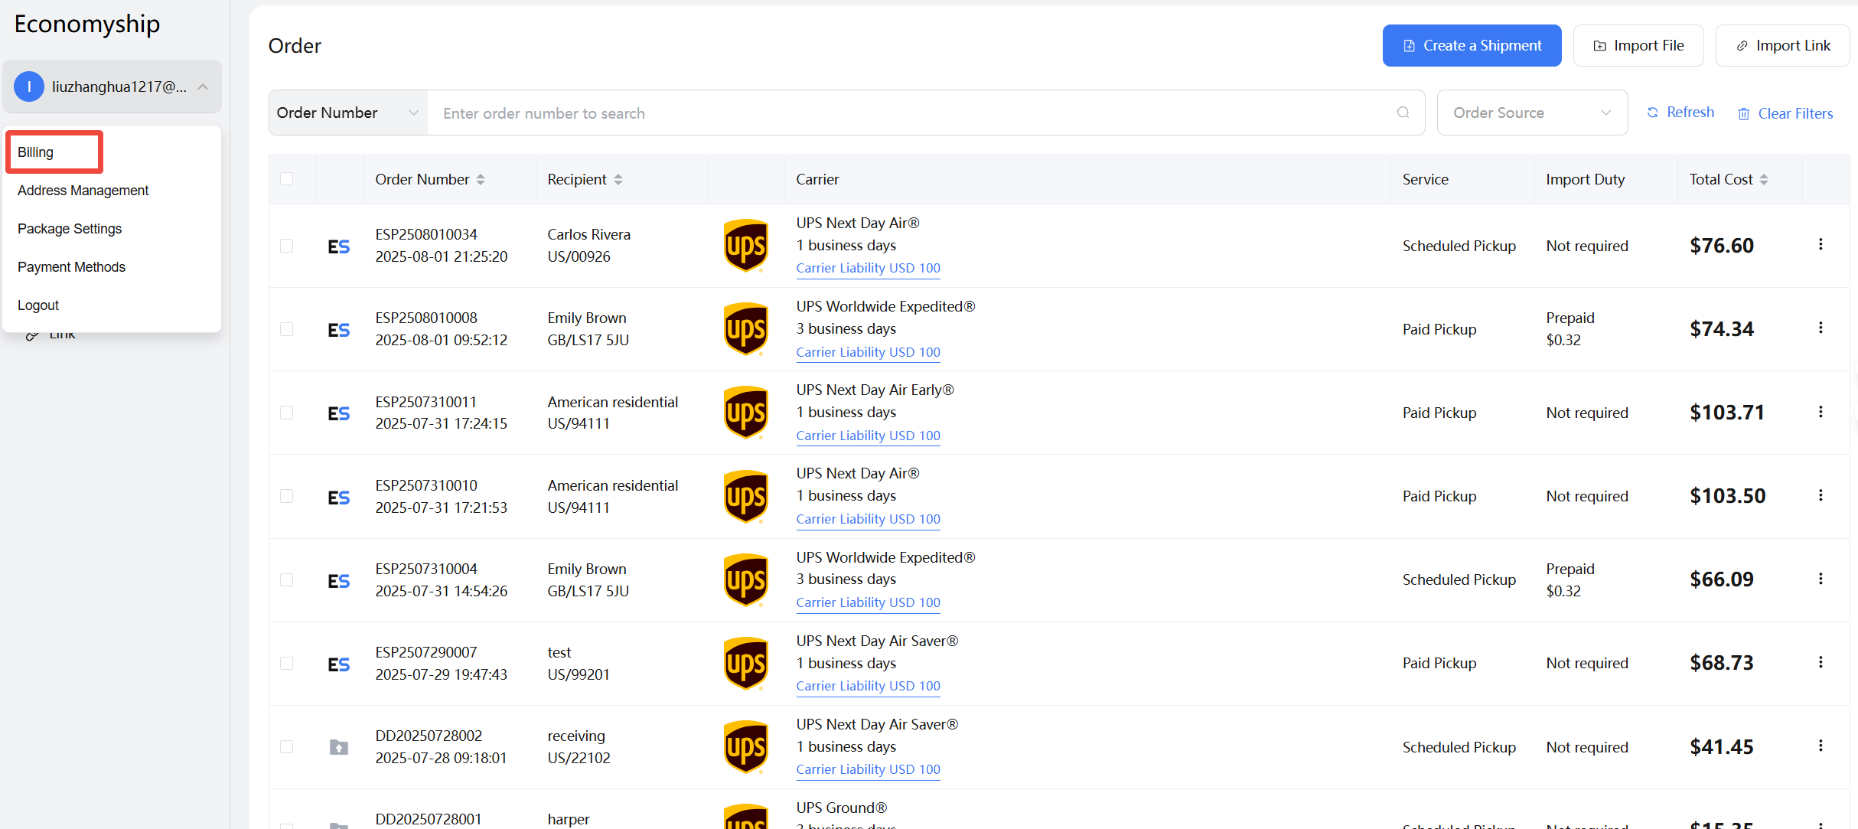Expand the Order Source dropdown
This screenshot has width=1858, height=829.
tap(1532, 113)
